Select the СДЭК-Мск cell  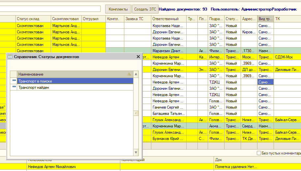[287, 57]
